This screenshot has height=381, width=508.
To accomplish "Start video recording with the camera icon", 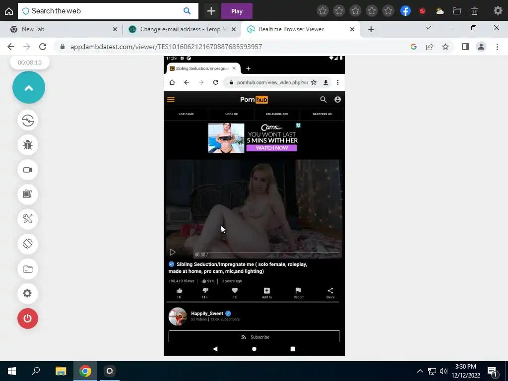I will 28,170.
